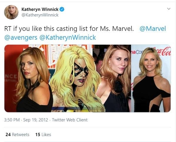View the 15 Likes list
Viewport: 176px width, 142px height.
tap(43, 135)
